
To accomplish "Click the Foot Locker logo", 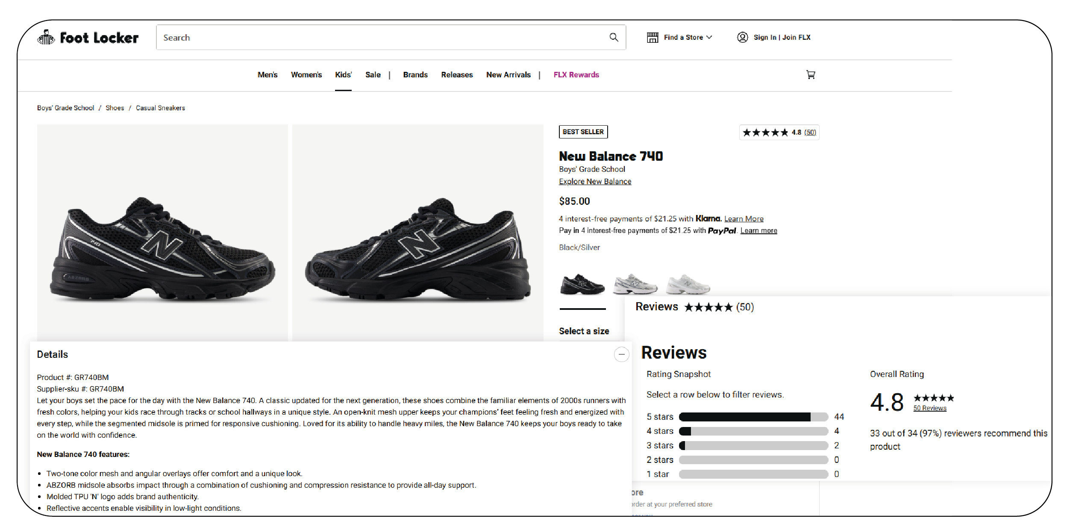I will pyautogui.click(x=88, y=38).
